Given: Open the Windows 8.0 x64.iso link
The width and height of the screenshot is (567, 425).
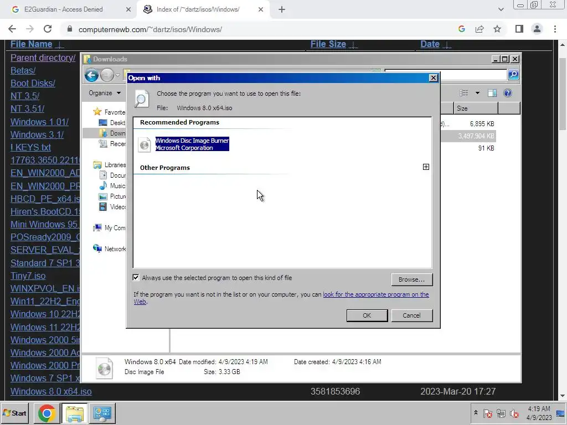Looking at the screenshot, I should (51, 391).
